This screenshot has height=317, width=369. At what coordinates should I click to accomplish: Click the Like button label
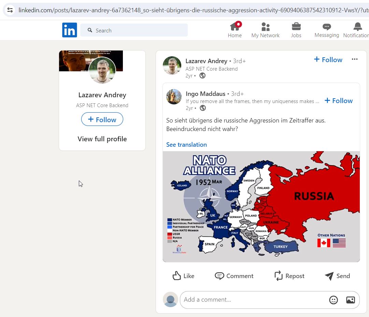pos(189,276)
